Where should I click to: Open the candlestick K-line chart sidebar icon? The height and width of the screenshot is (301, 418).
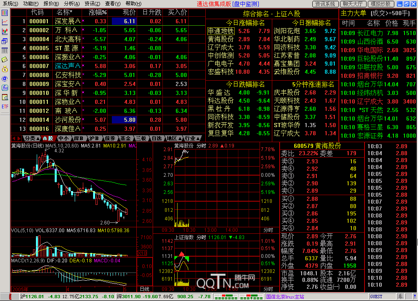coord(5,31)
